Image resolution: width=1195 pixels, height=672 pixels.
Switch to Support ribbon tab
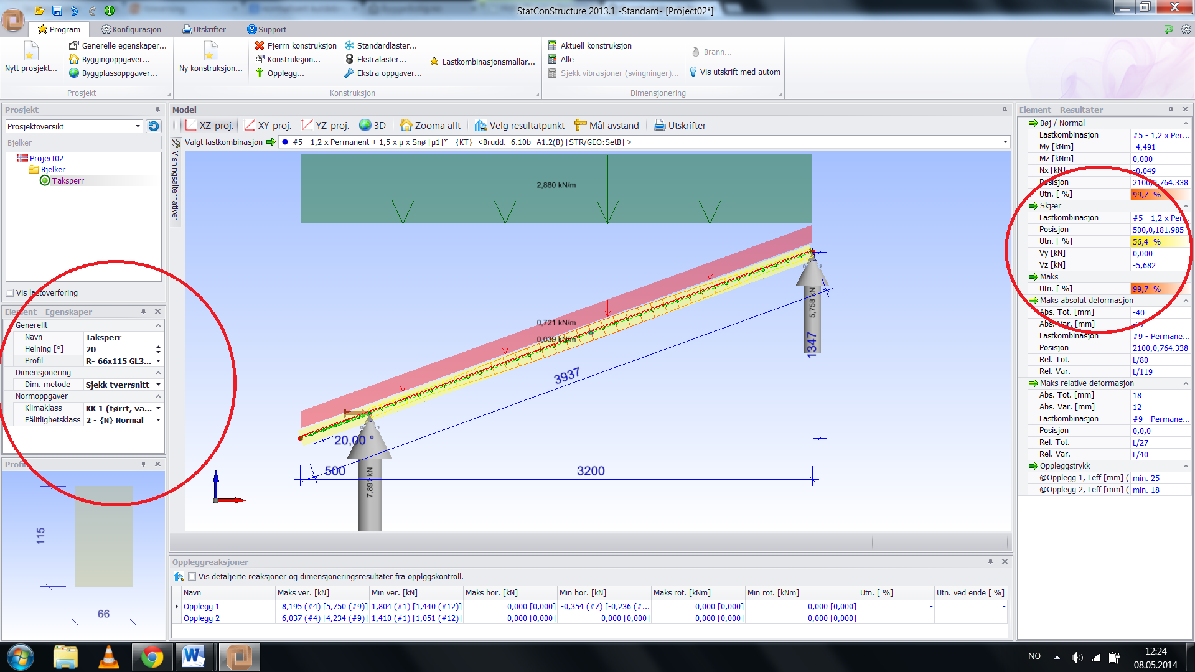[266, 29]
